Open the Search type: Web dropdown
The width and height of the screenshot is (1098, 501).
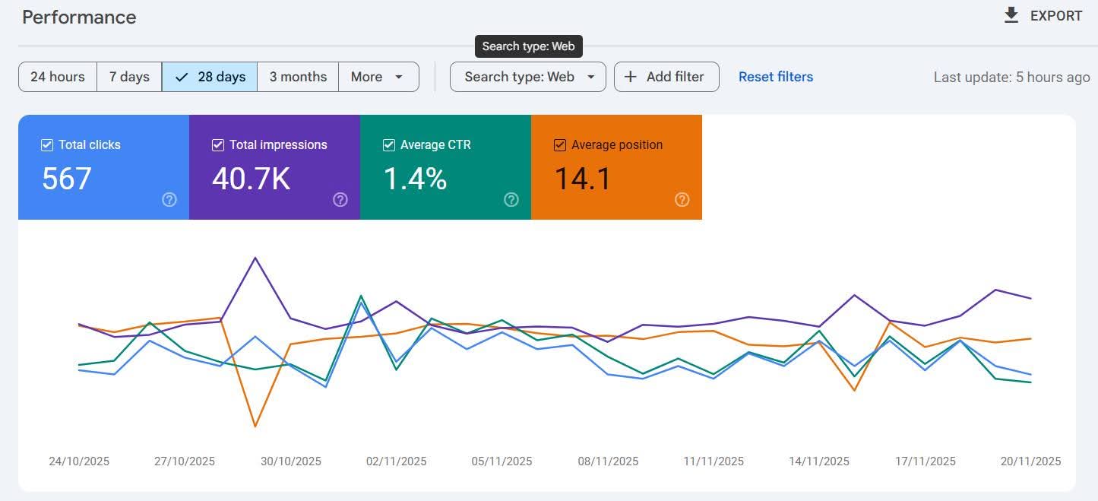[527, 77]
